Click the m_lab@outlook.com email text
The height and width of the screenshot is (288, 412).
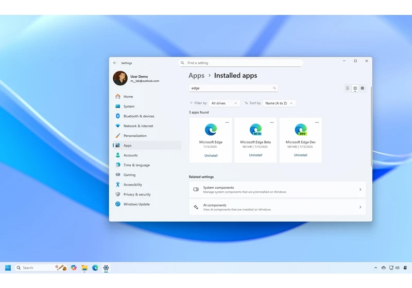(x=145, y=81)
